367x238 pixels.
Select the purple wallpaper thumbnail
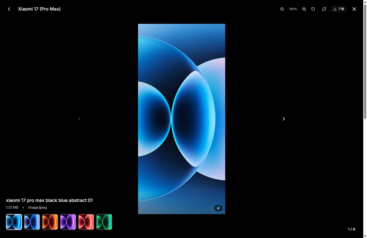pyautogui.click(x=68, y=222)
